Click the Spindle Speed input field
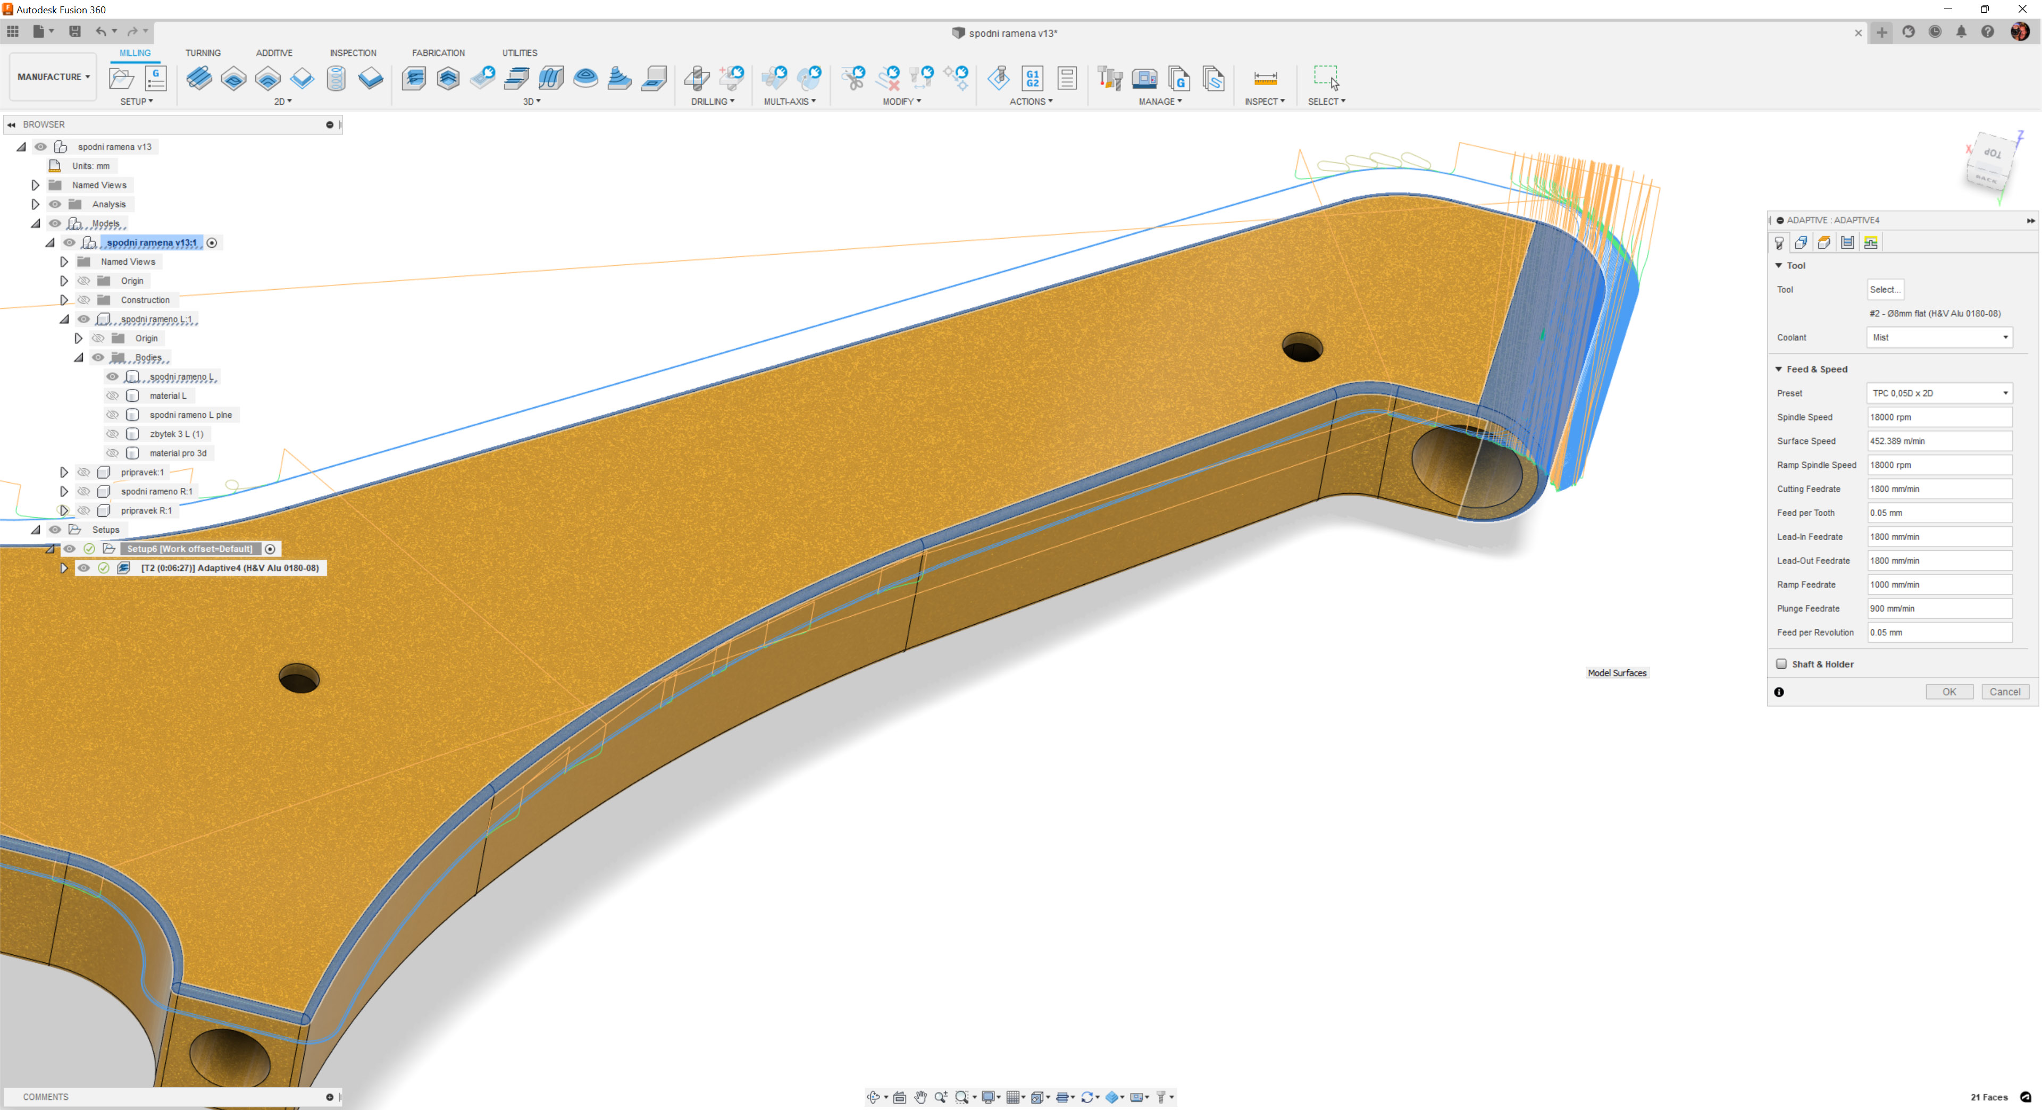 pos(1939,417)
